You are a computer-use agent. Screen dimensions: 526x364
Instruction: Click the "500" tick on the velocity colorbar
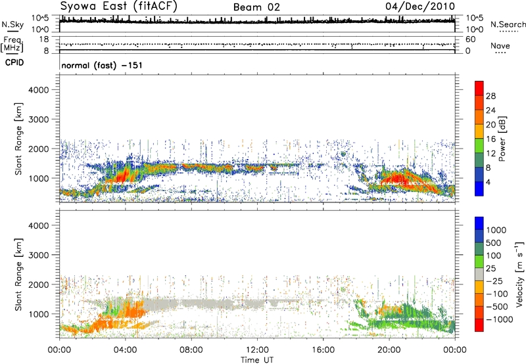click(x=493, y=242)
